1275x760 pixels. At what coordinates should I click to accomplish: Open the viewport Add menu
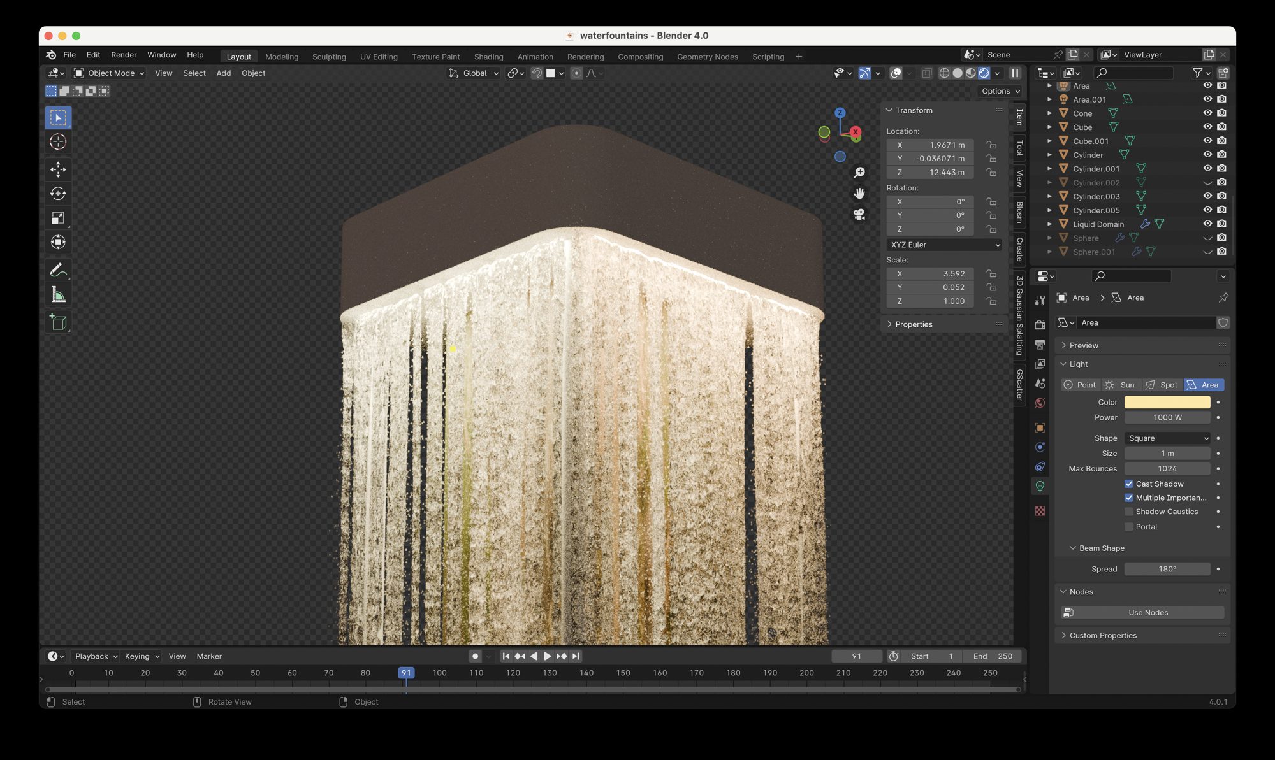tap(223, 73)
